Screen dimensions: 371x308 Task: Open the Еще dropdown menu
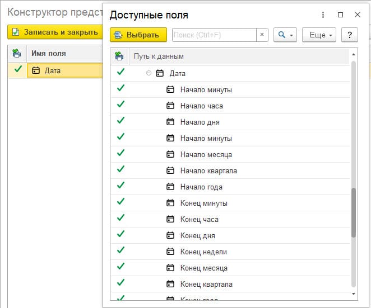click(x=318, y=35)
